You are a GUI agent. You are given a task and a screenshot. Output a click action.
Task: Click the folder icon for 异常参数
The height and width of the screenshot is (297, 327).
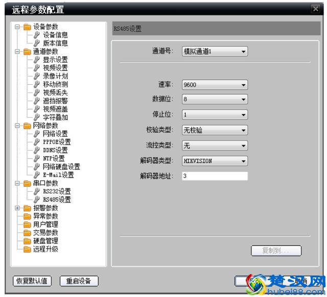click(27, 216)
